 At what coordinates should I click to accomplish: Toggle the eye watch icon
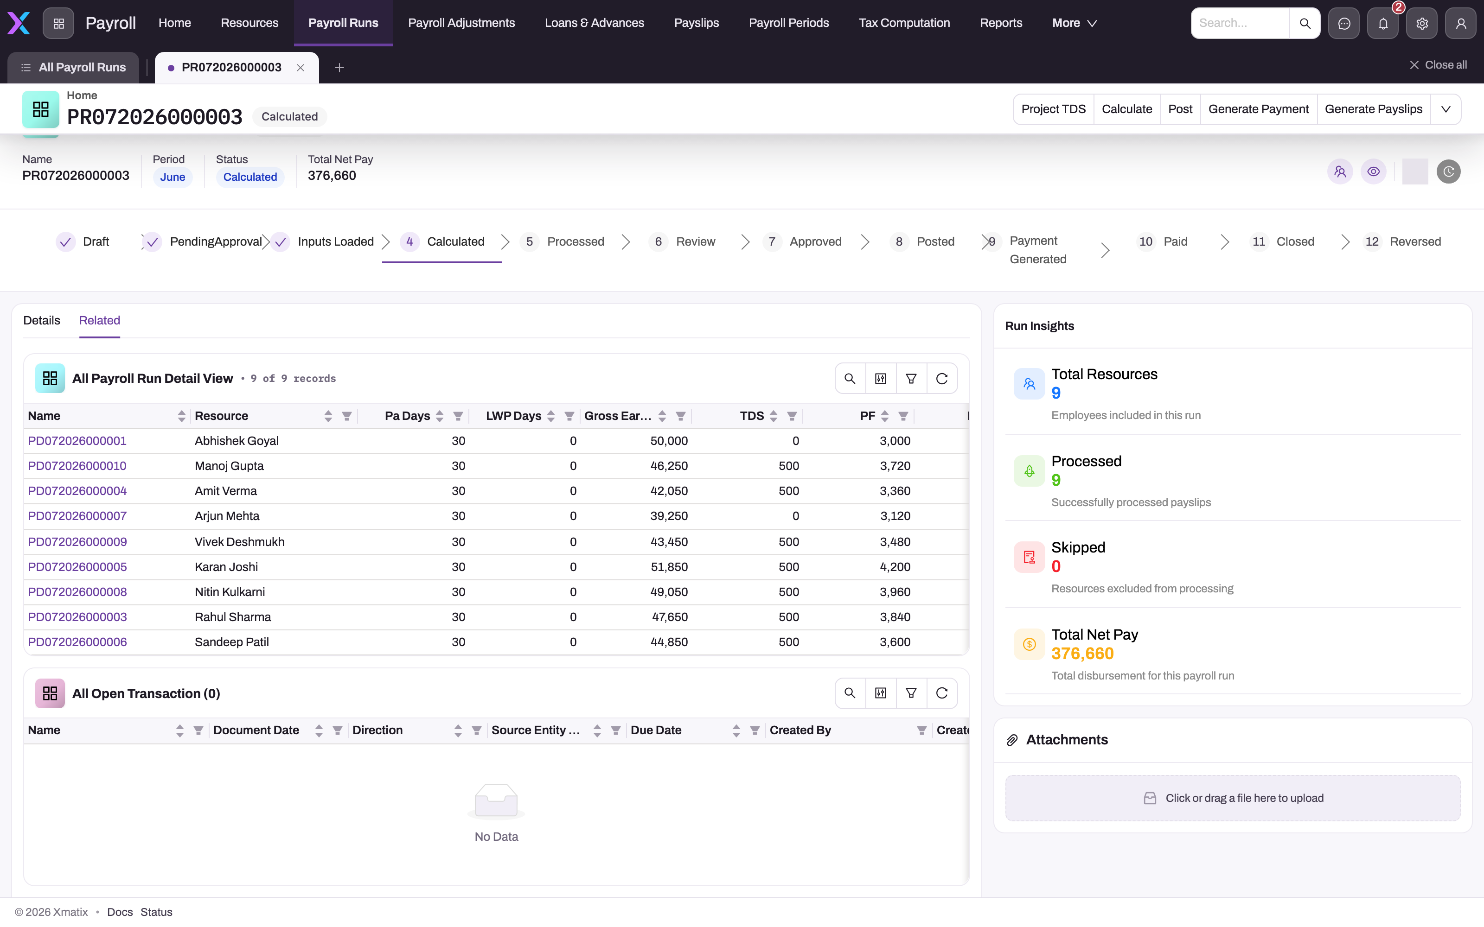pos(1374,171)
